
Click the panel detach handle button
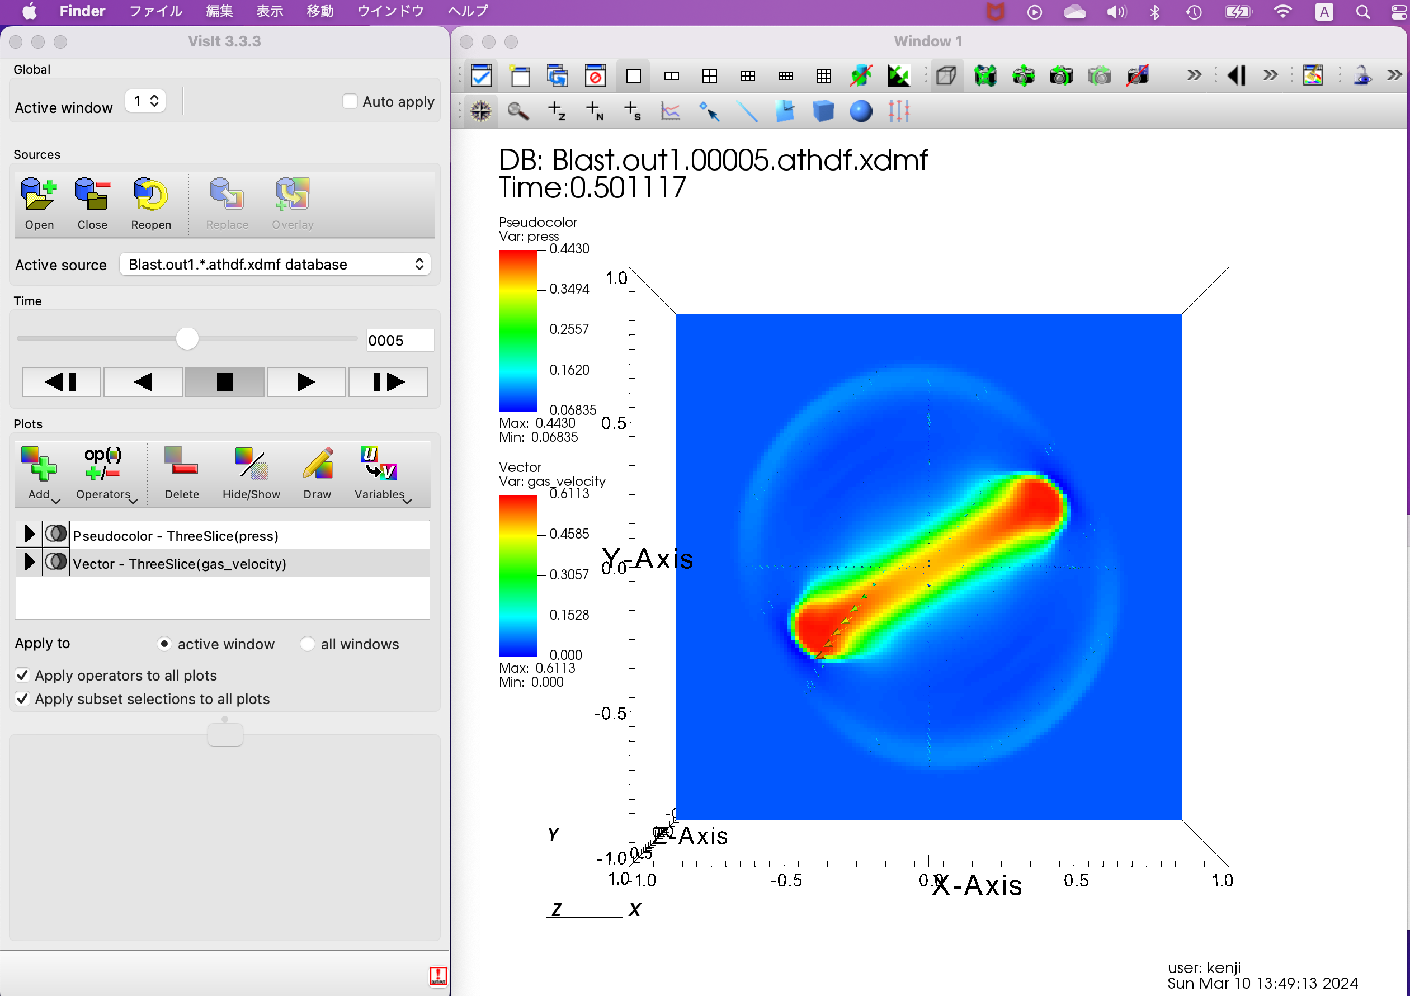click(225, 734)
